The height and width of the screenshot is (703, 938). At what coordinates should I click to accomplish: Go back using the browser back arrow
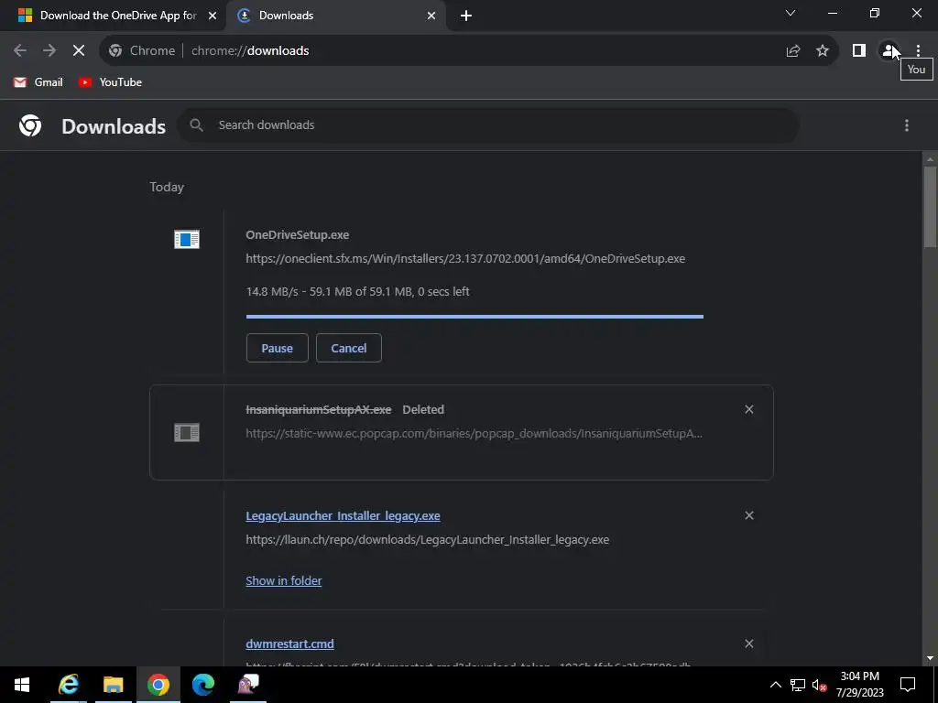tap(20, 51)
